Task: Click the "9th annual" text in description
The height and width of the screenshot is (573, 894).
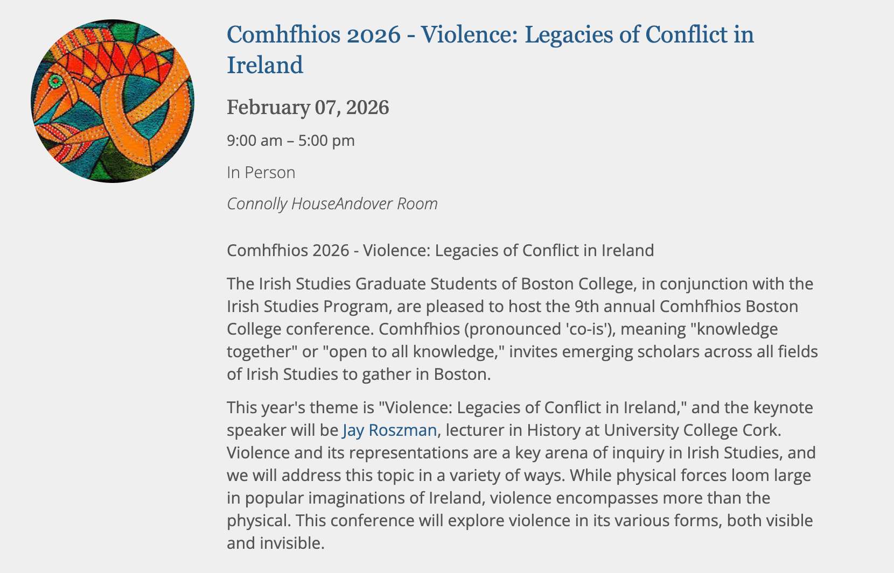Action: coord(614,306)
